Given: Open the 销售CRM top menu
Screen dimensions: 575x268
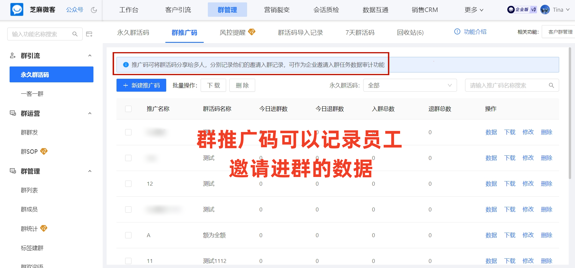Looking at the screenshot, I should [x=425, y=10].
